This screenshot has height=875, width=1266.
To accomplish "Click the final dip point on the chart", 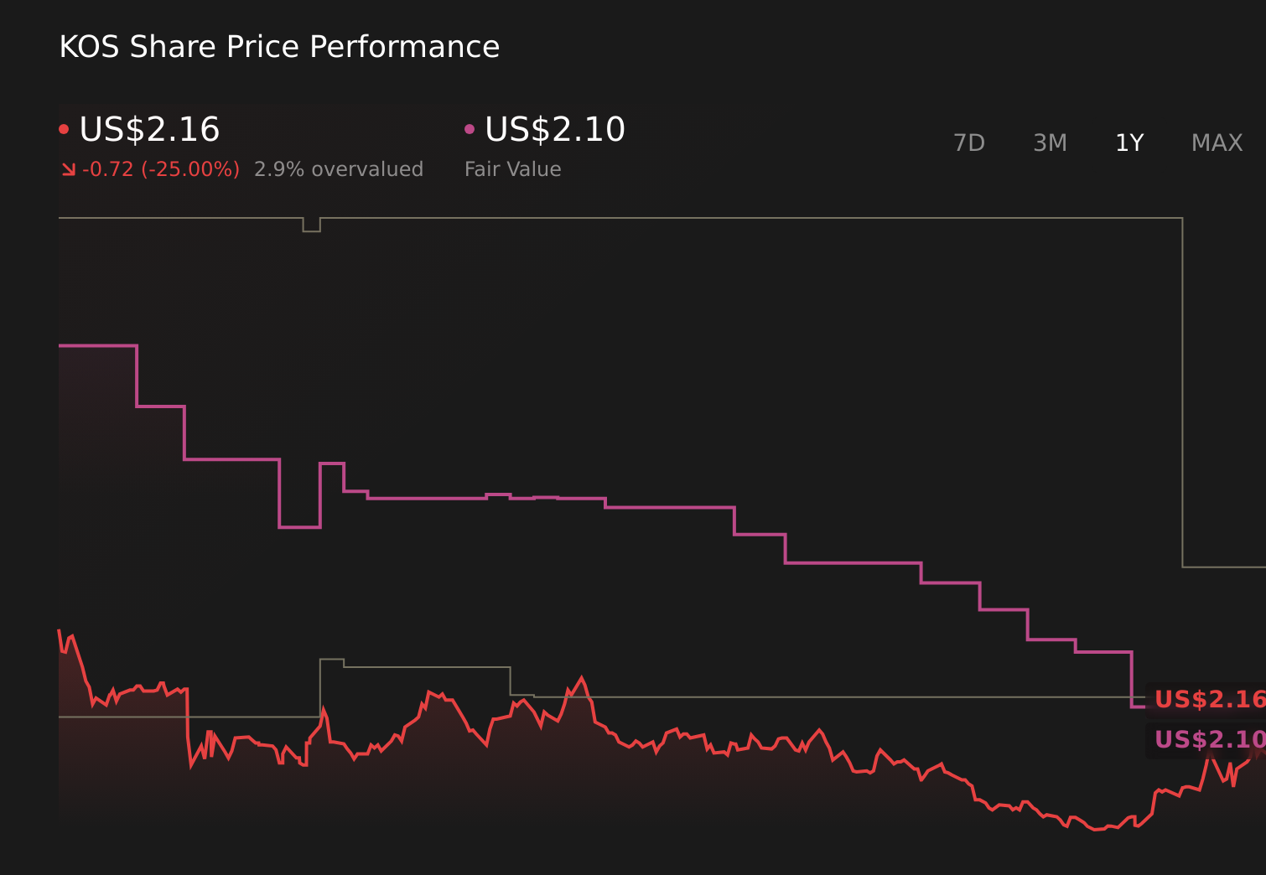I will [1098, 828].
